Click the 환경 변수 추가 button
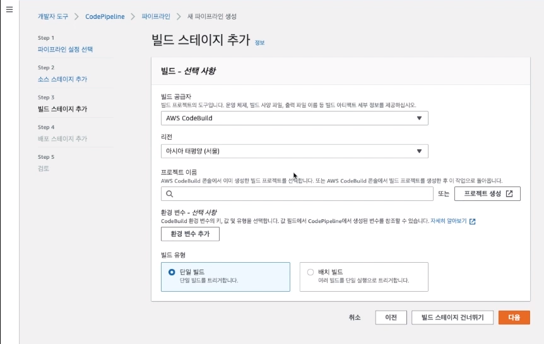 tap(190, 234)
